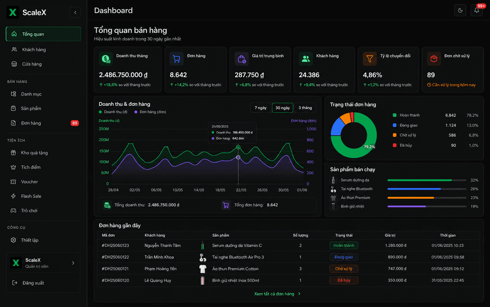Screen dimensions: 490x307
Task: Click the Áo thun Premium Cotton product thumbnail
Action: point(203,269)
